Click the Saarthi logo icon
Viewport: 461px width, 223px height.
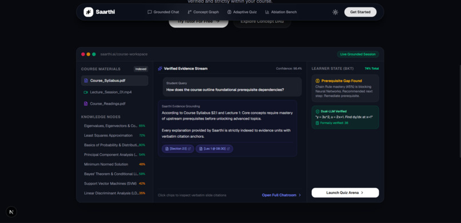coord(88,12)
